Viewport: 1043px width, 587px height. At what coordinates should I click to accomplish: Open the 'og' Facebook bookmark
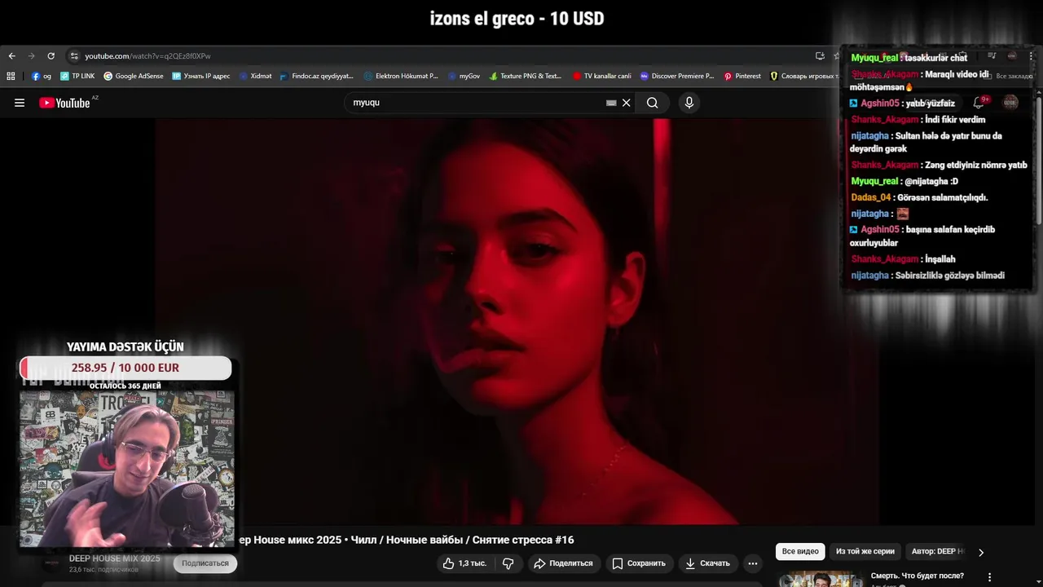42,76
